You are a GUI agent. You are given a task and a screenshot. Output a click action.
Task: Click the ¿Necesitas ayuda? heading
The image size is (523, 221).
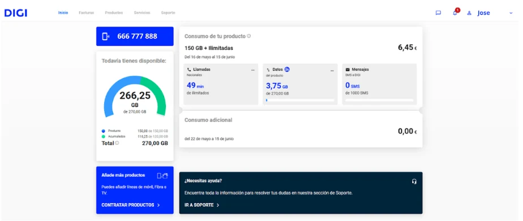click(203, 181)
